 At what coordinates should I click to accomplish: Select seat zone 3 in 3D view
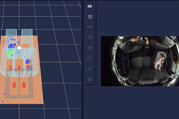tap(10, 68)
